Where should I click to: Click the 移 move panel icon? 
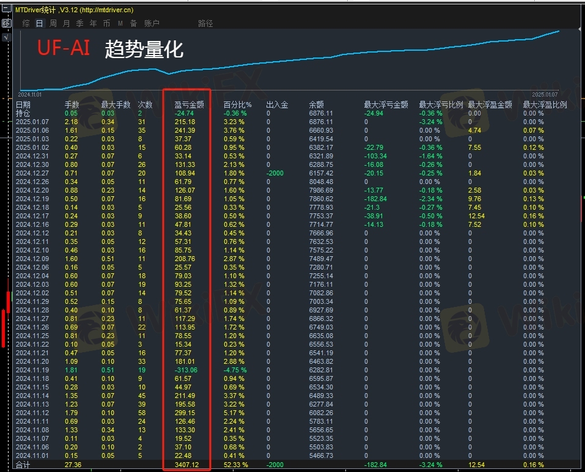pos(6,23)
